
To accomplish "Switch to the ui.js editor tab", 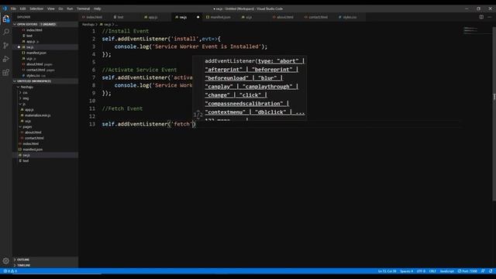I will [x=249, y=17].
